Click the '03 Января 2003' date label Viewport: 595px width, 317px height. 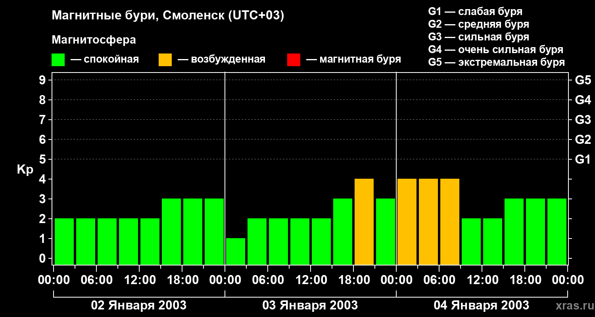coord(310,306)
